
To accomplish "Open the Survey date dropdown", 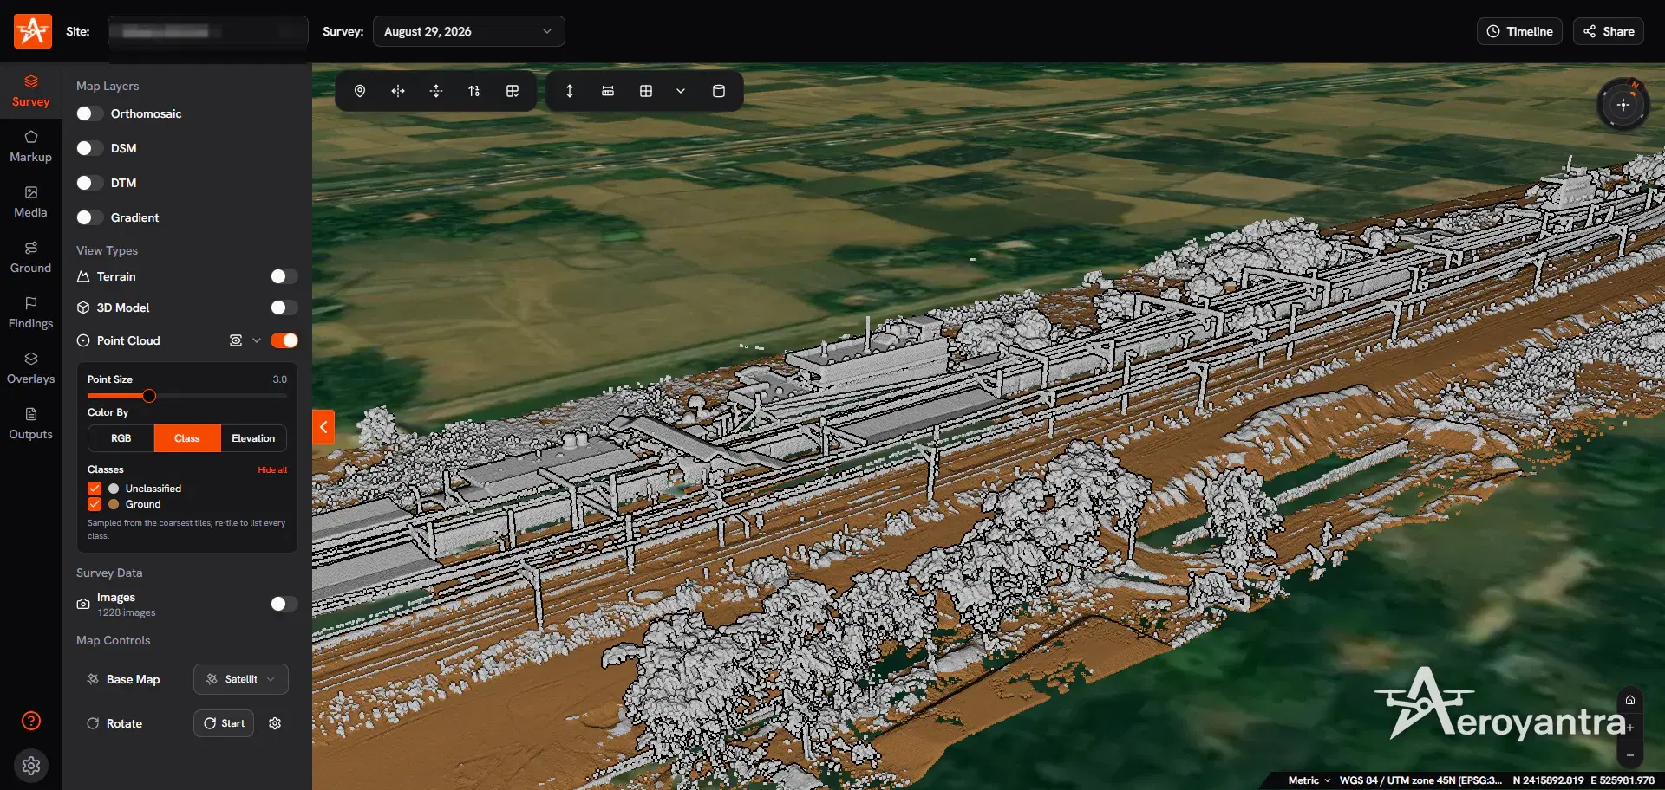I will tap(469, 31).
